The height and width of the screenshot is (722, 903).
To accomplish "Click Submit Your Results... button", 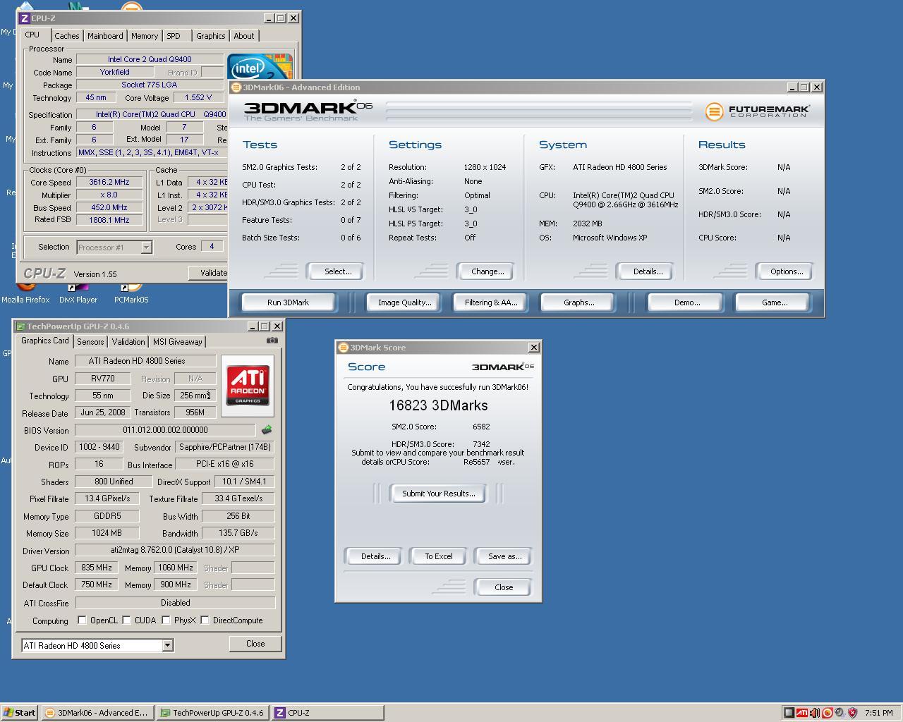I will tap(439, 494).
